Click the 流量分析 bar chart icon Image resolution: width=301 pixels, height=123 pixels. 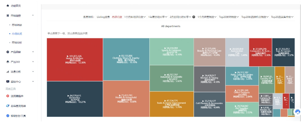click(8, 72)
